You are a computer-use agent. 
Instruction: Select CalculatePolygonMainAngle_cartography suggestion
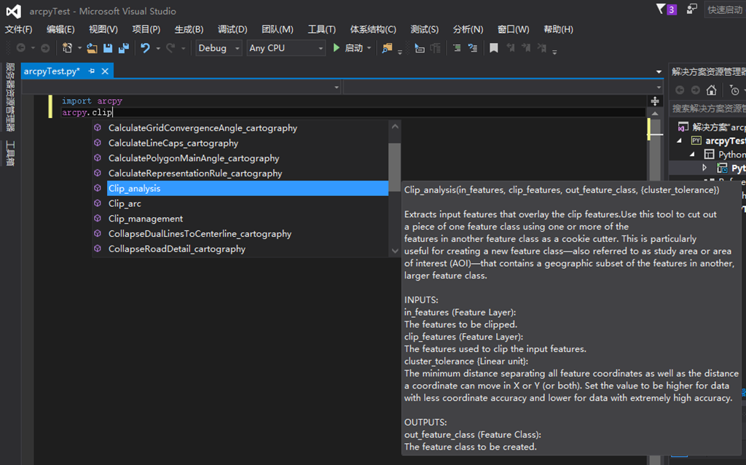point(240,158)
